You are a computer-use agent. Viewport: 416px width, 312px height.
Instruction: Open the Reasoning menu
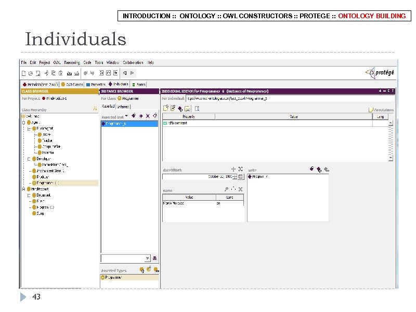[x=72, y=62]
